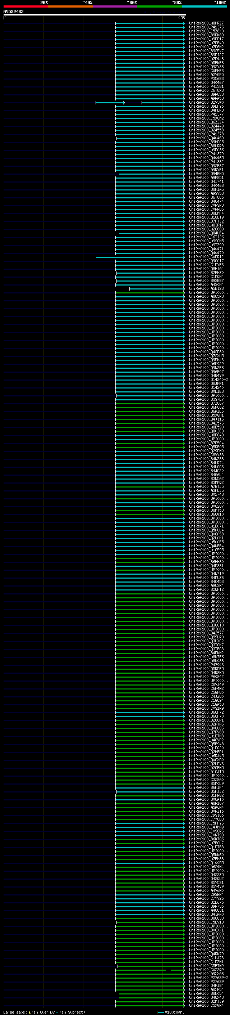Select hit UniRef100_A8Q5R8
This screenshot has width=230, height=1015.
pos(206,296)
